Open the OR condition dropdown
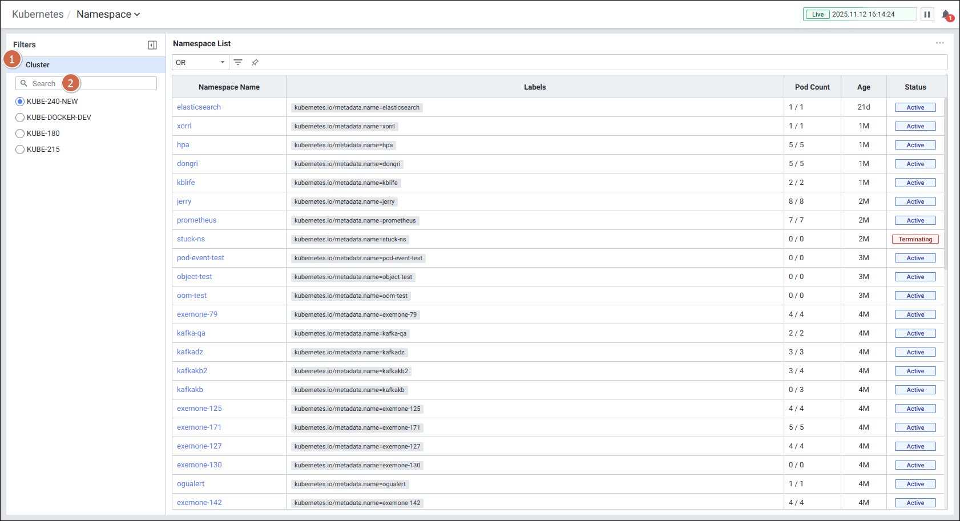The width and height of the screenshot is (960, 521). [200, 62]
